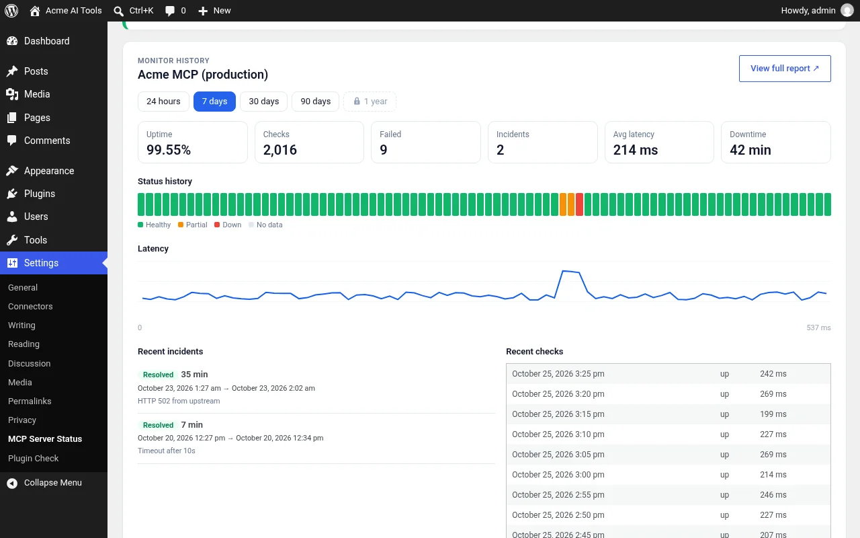
Task: Open the Appearance menu
Action: tap(54, 171)
